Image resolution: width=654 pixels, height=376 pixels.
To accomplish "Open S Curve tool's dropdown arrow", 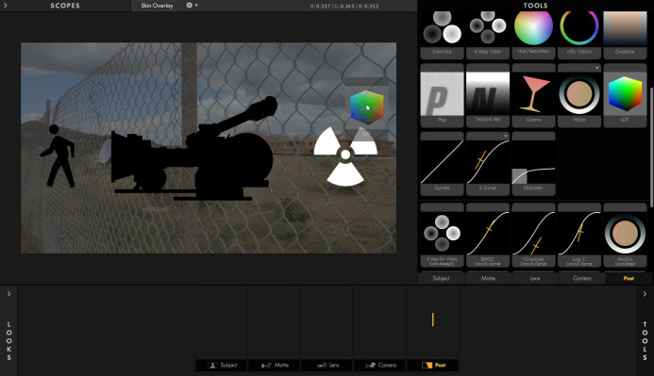I will pyautogui.click(x=505, y=136).
